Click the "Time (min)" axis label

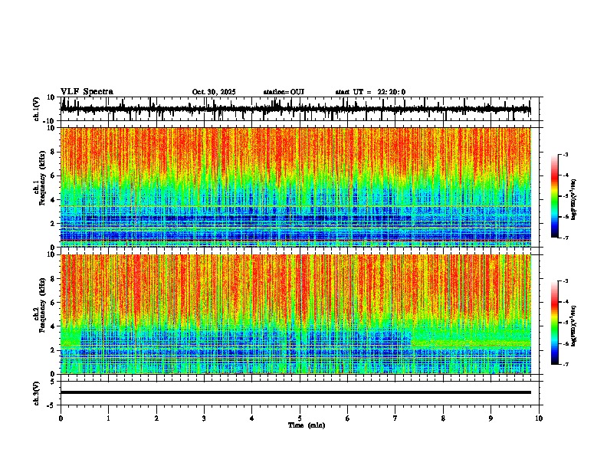pos(307,425)
